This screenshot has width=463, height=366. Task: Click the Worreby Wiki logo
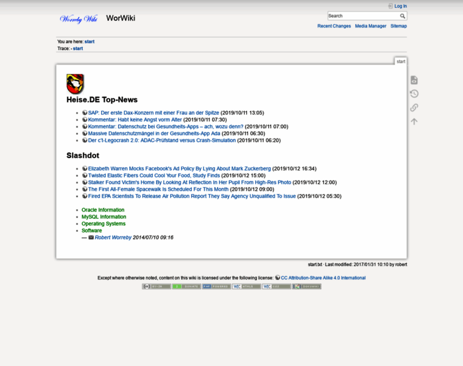pos(79,19)
